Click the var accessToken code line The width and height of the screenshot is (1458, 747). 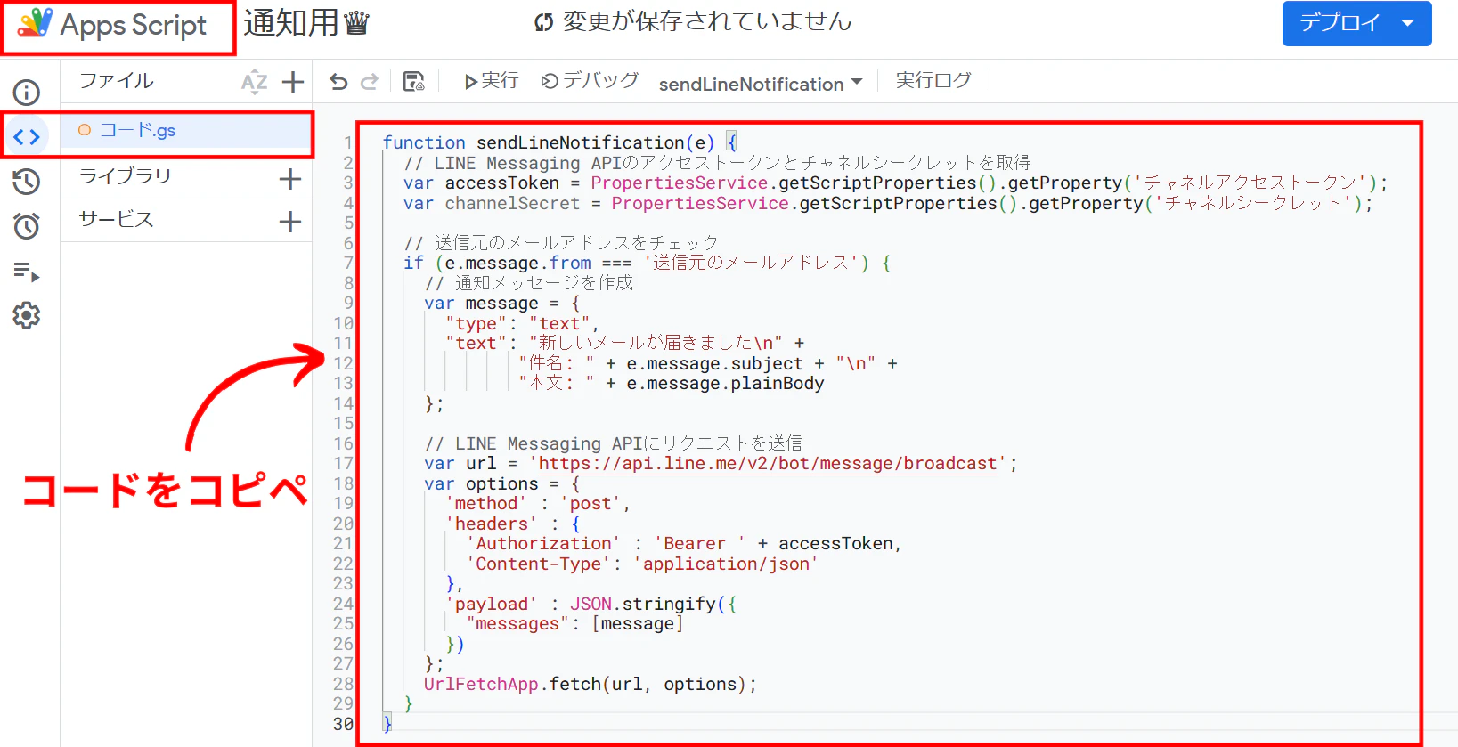click(896, 183)
